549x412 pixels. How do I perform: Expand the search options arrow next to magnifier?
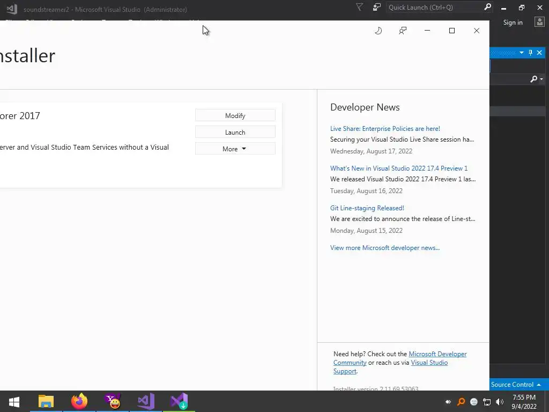[541, 79]
